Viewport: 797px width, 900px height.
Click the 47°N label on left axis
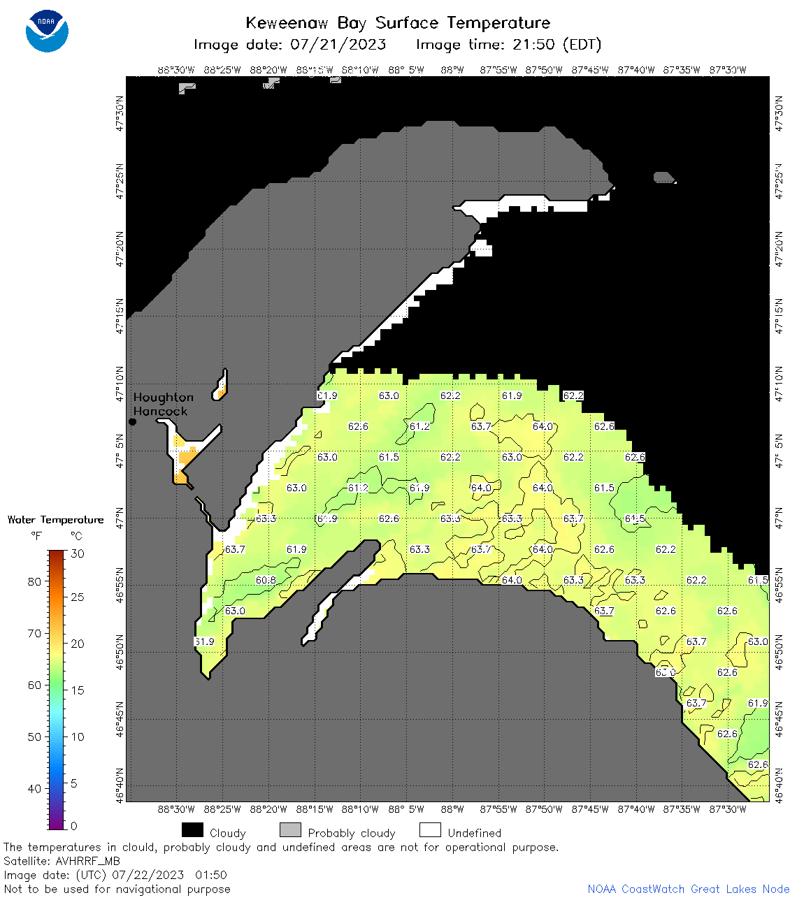120,518
